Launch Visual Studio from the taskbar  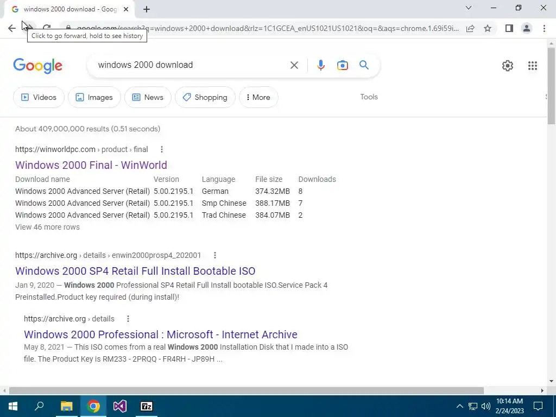coord(120,406)
